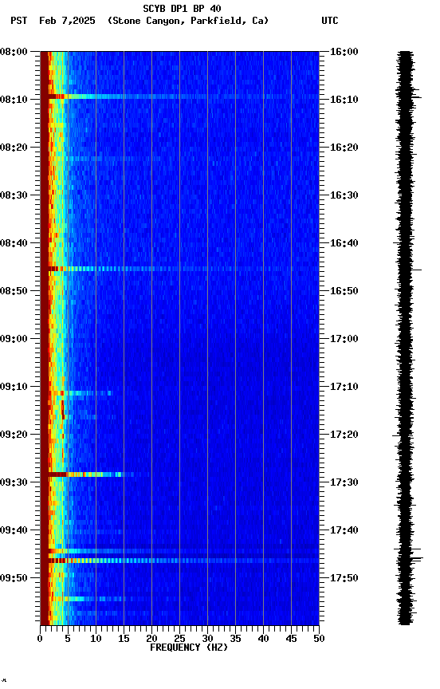Click the 16:20 UTC time label
440x689 pixels.
[x=344, y=148]
